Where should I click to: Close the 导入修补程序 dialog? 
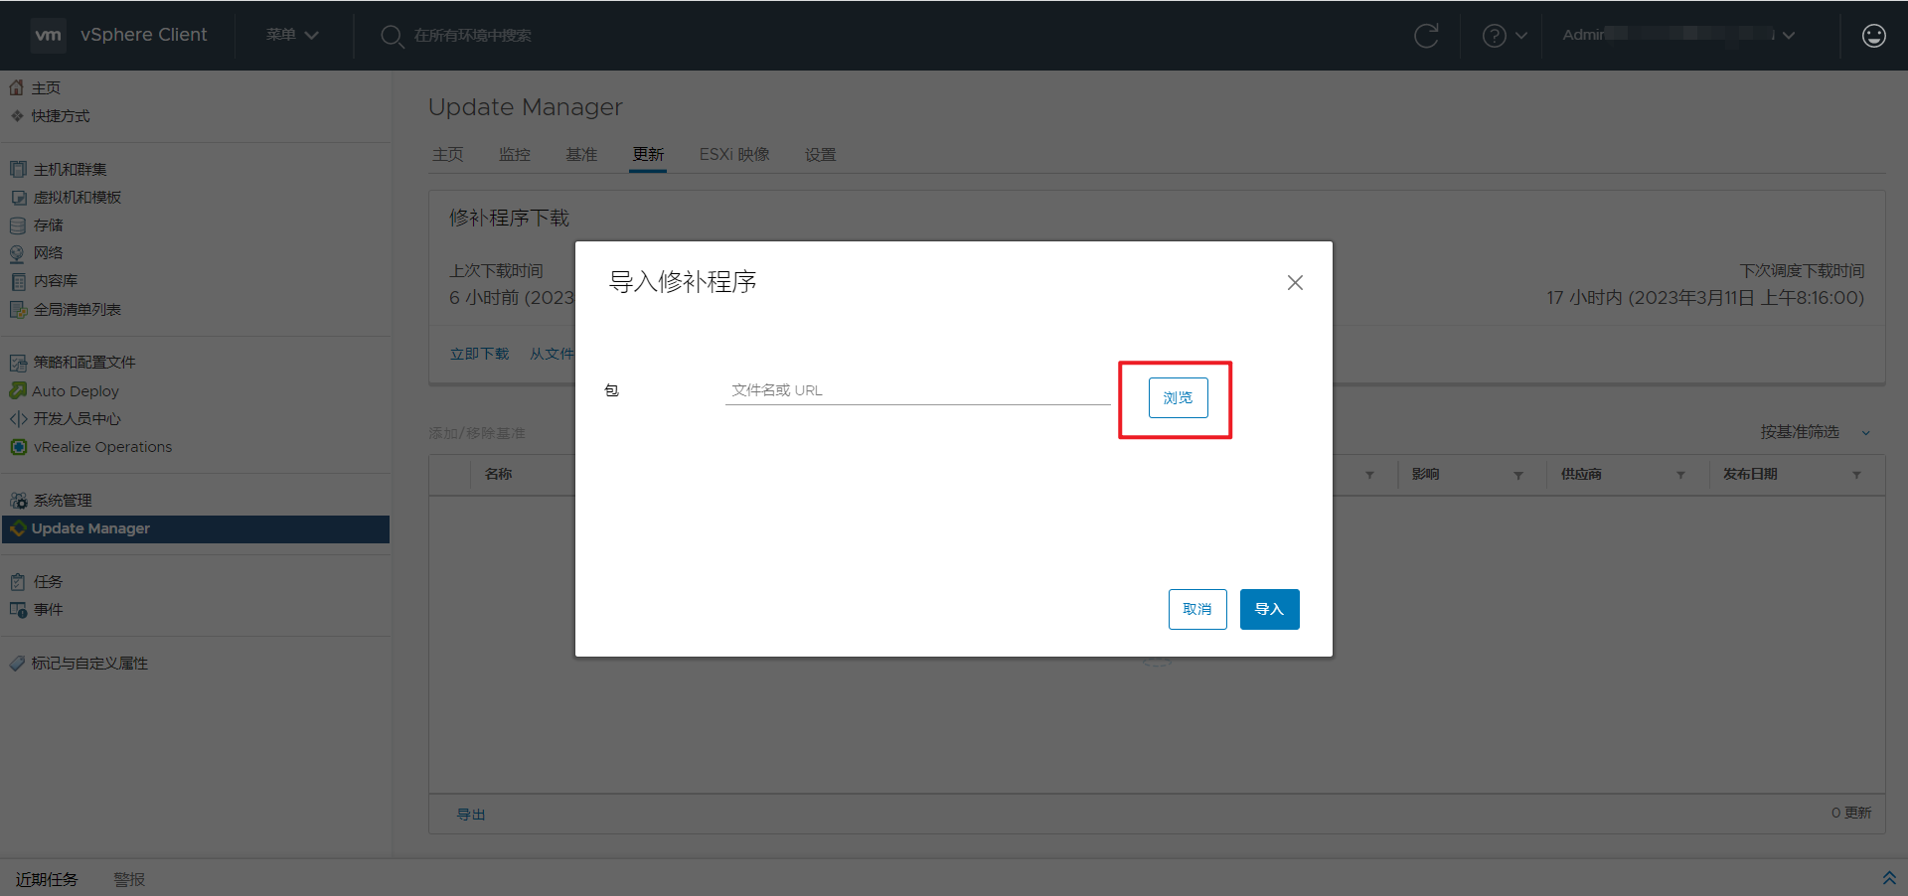point(1295,283)
